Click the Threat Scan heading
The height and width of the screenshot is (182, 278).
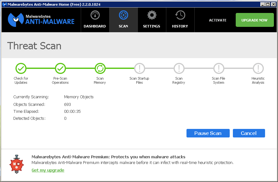[x=34, y=46]
